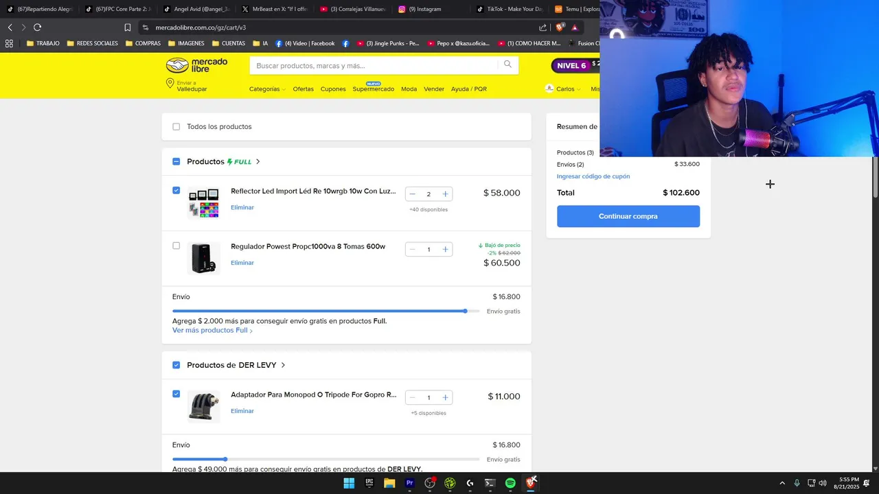
Task: Open Ayuda / PQR menu item
Action: pyautogui.click(x=469, y=89)
